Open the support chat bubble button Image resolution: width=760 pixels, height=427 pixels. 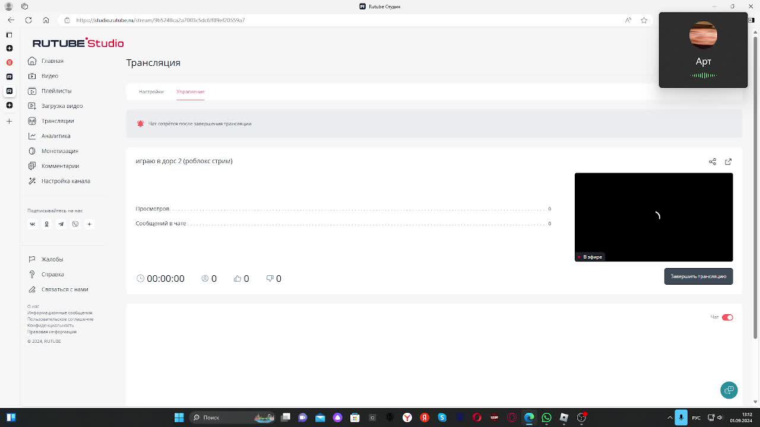point(729,390)
